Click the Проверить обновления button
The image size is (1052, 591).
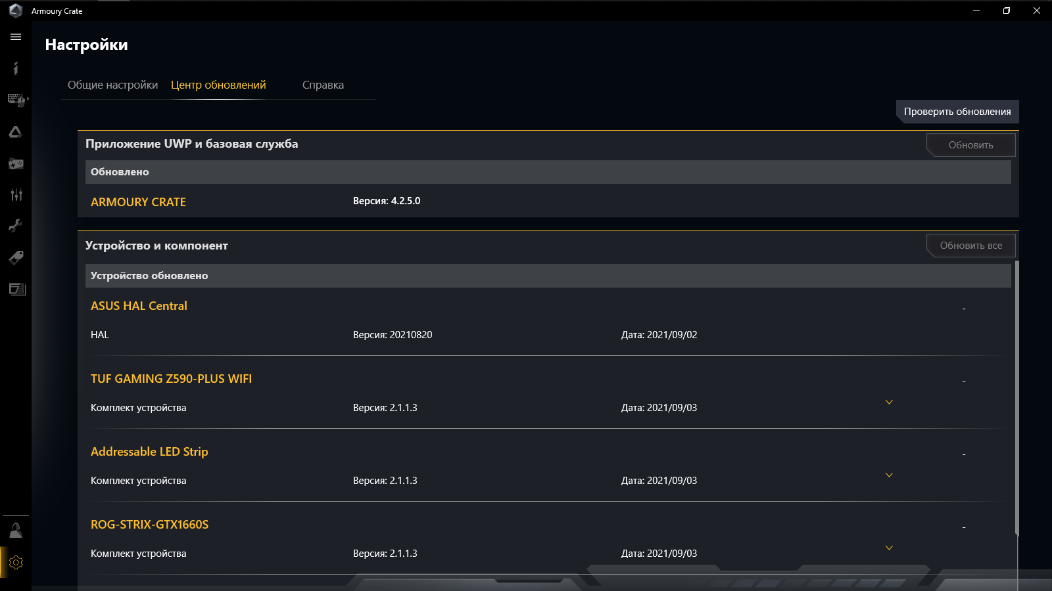click(957, 112)
